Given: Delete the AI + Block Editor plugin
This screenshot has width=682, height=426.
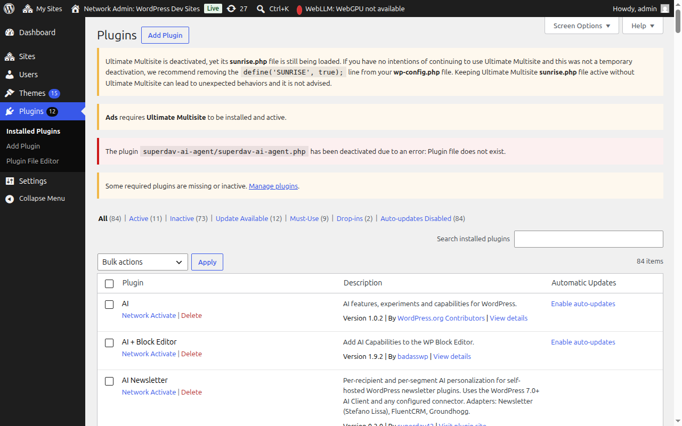Looking at the screenshot, I should pos(191,354).
